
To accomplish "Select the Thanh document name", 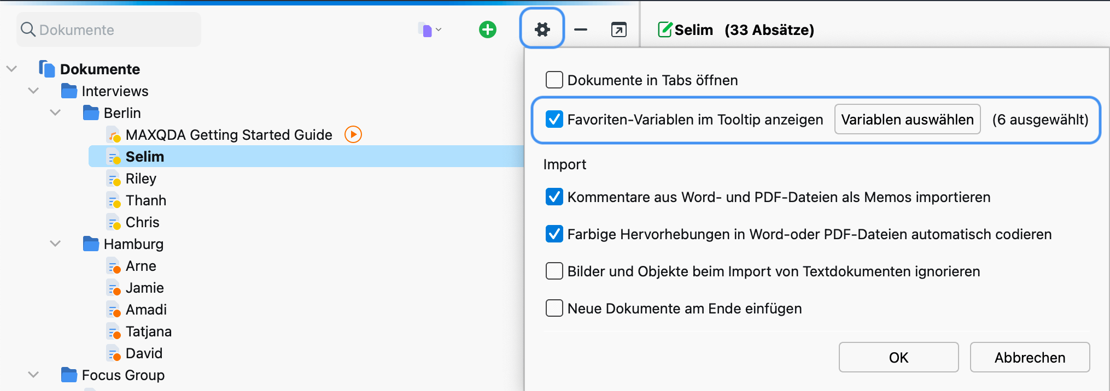I will point(146,200).
